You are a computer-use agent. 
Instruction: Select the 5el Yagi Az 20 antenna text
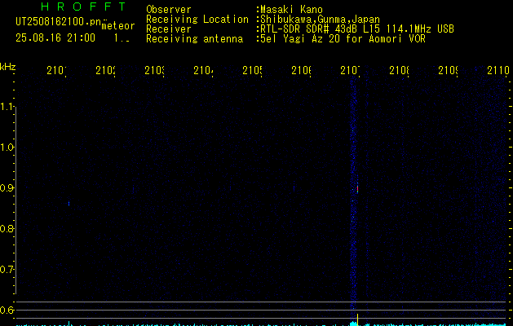coord(343,39)
